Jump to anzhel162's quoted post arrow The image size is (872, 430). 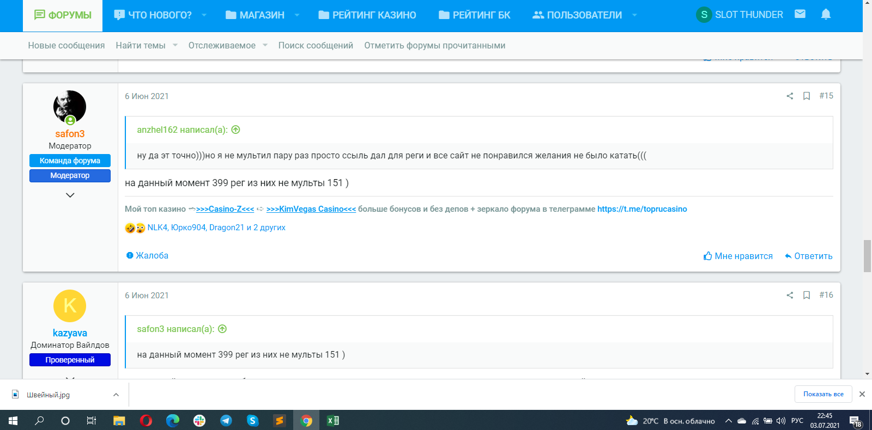[235, 130]
